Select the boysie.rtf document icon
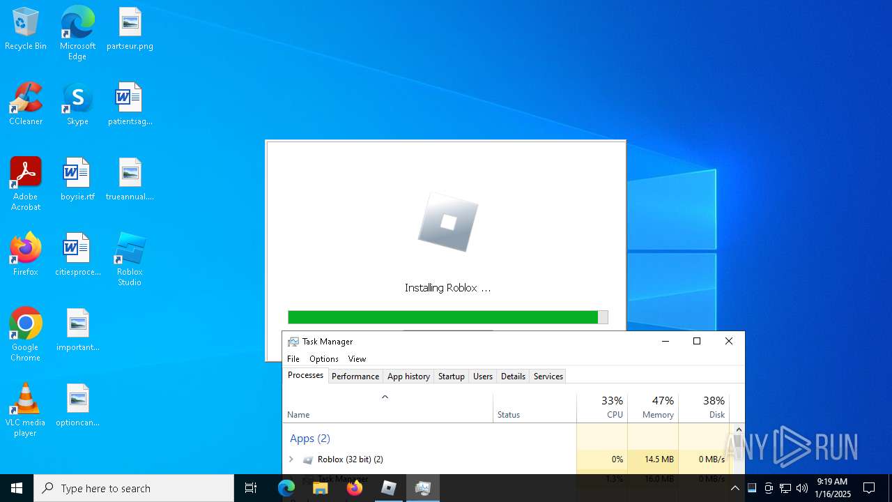 77,180
